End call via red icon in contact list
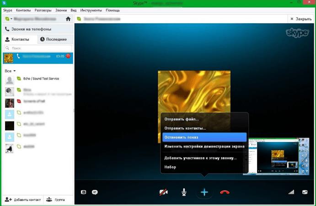Viewport: 316px width, 206px height. 68,56
